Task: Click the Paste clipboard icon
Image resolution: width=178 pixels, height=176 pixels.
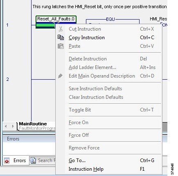Action: (x=61, y=46)
